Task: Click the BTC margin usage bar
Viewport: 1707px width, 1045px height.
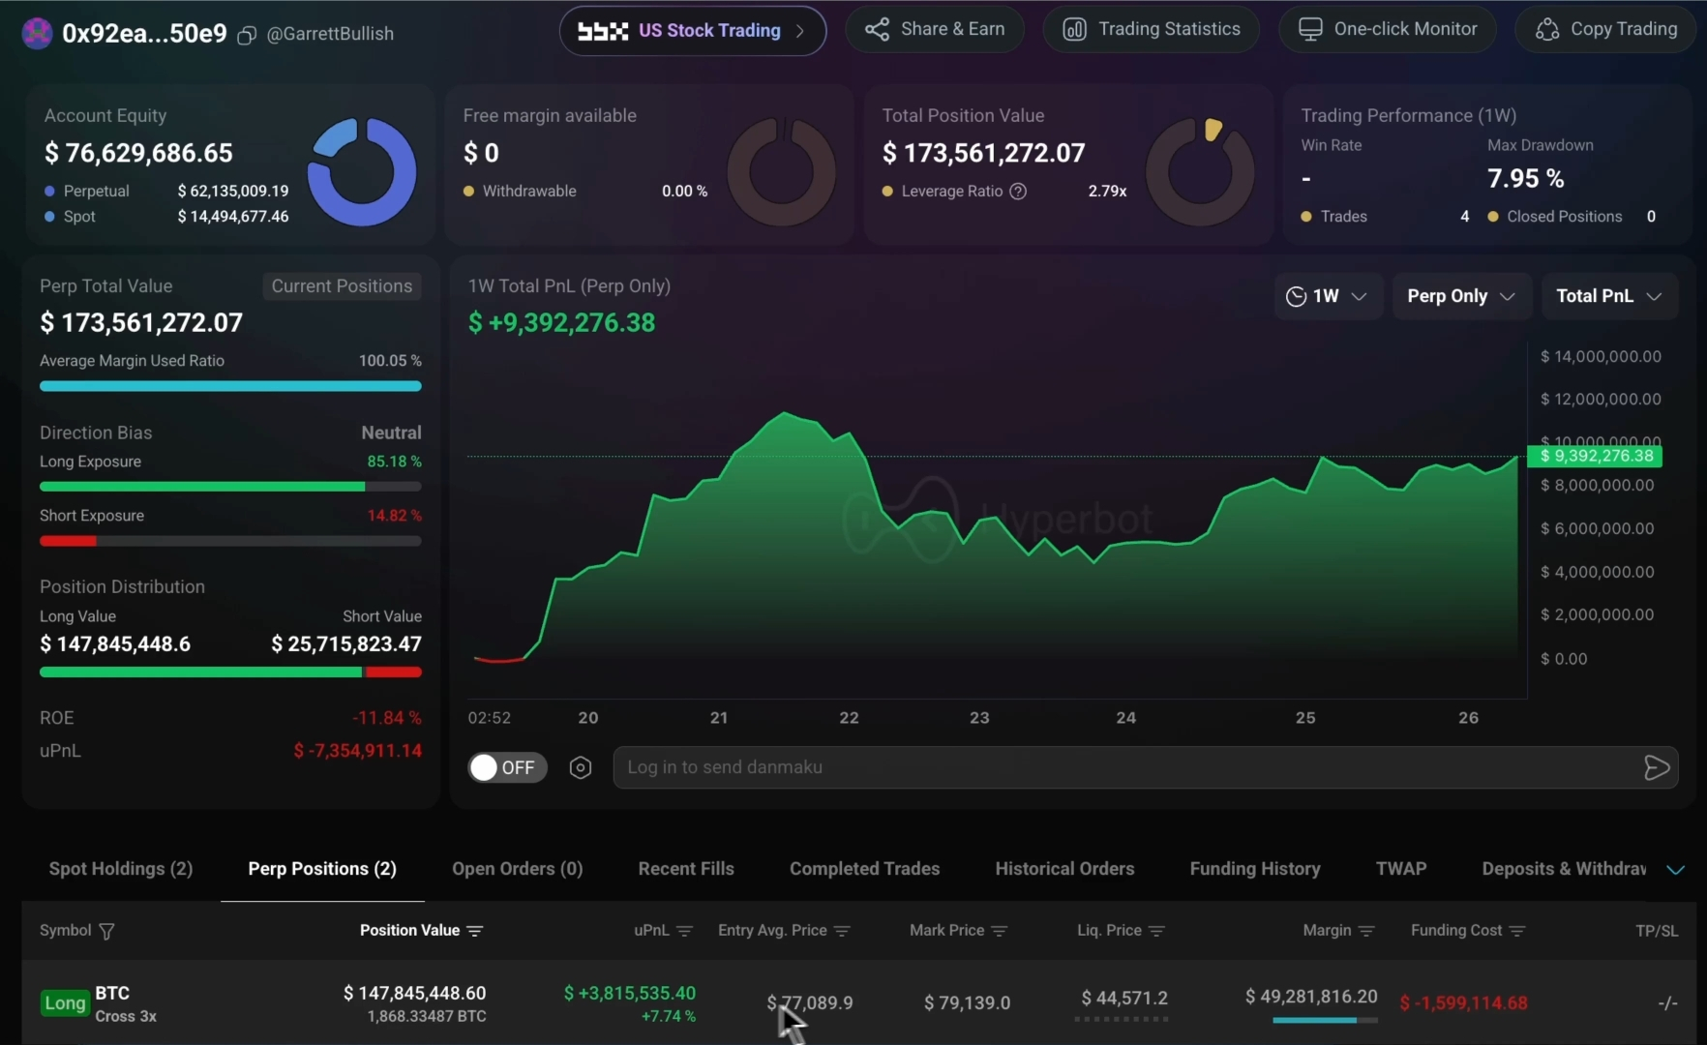Action: 1325,1020
